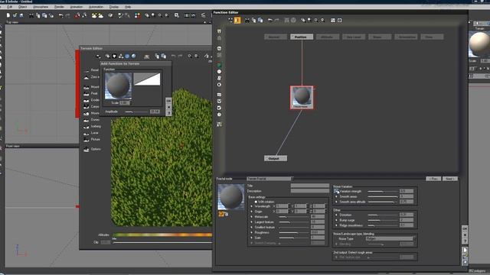Select the Terrain Fractal node in the graph
The image size is (490, 275).
302,98
